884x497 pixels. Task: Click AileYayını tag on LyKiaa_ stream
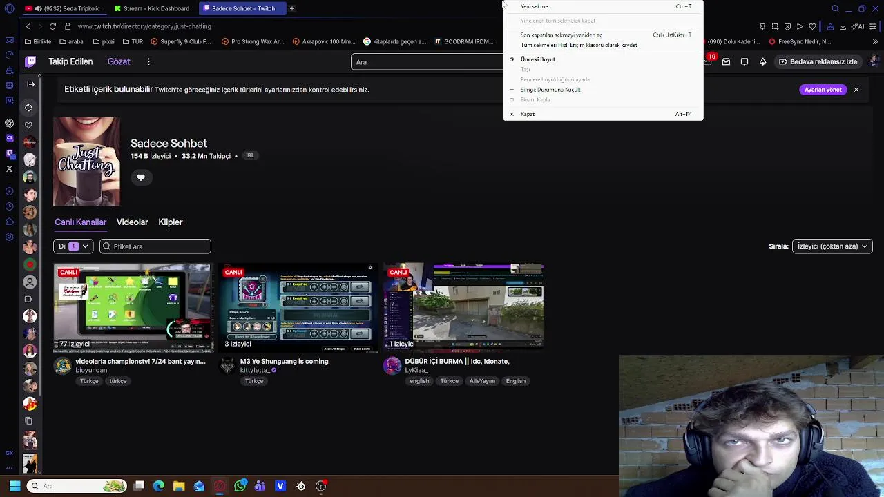(x=483, y=381)
